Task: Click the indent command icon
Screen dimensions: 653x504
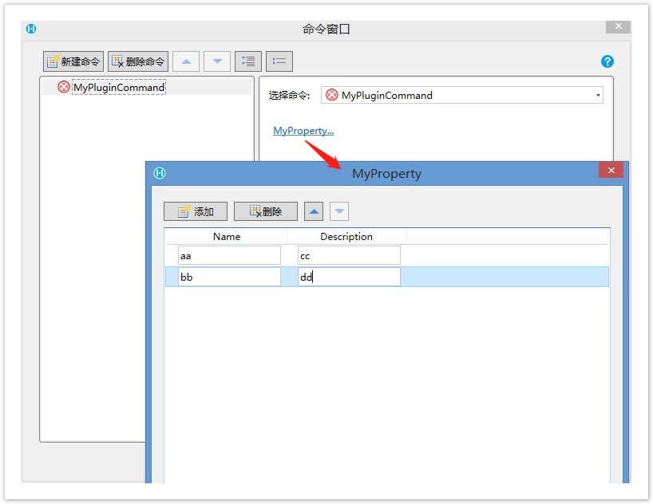Action: (x=248, y=61)
